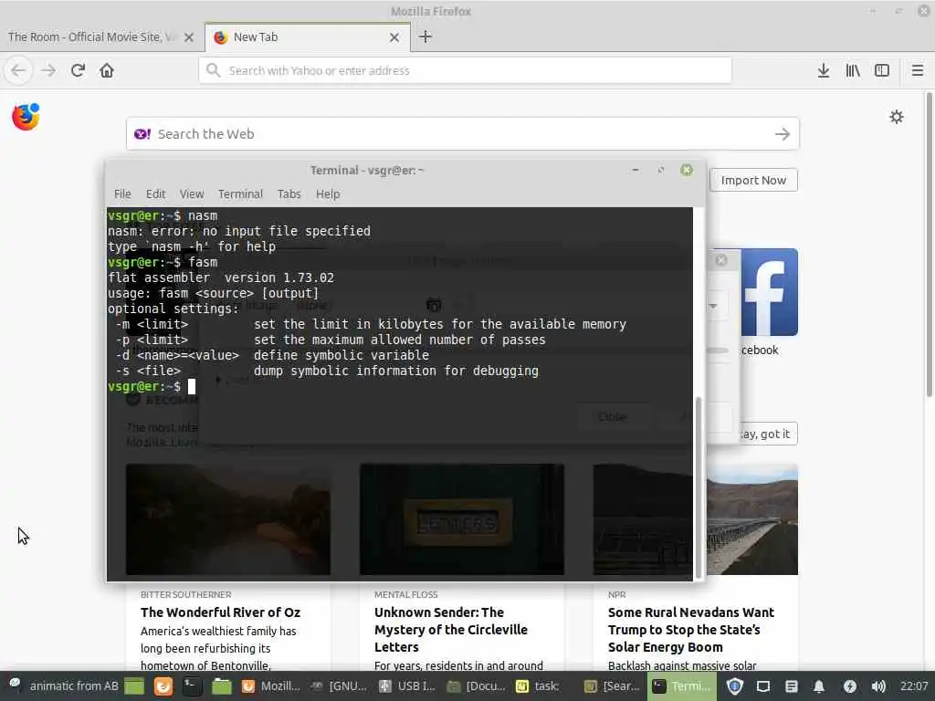Open the terminal File menu
Image resolution: width=935 pixels, height=701 pixels.
pyautogui.click(x=122, y=194)
